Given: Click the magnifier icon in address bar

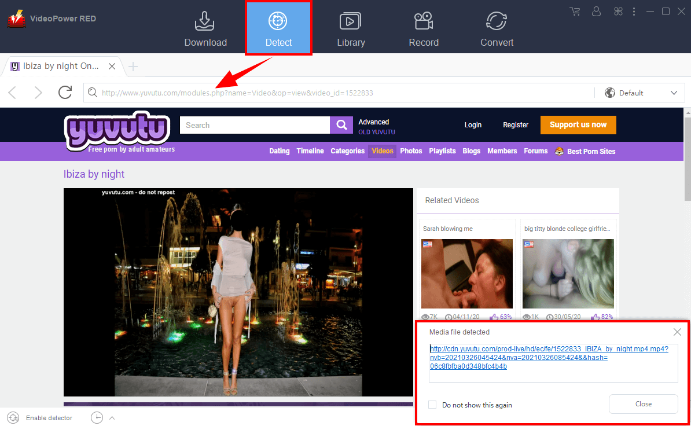Looking at the screenshot, I should pyautogui.click(x=92, y=93).
